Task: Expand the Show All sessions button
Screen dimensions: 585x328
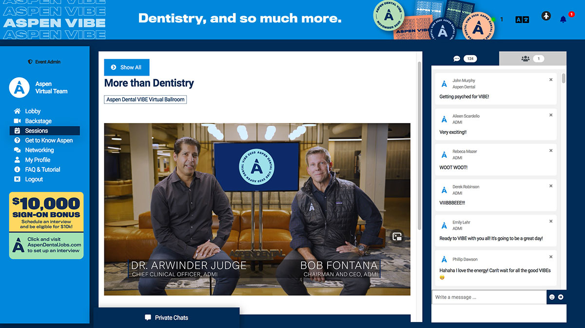Action: (x=127, y=67)
